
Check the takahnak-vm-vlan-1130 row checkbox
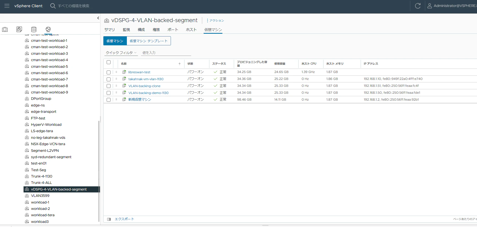[x=109, y=79]
